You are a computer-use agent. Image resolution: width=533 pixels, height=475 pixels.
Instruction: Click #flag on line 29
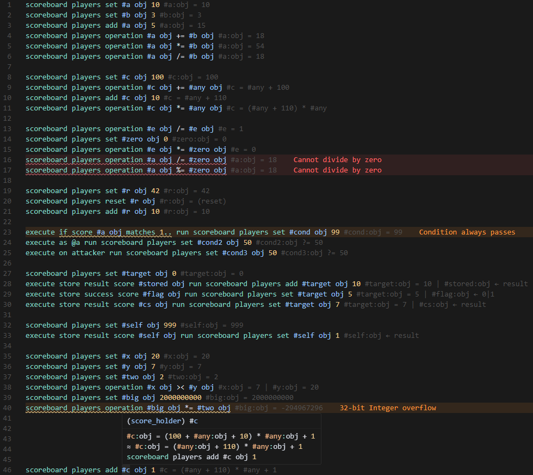[x=153, y=294]
